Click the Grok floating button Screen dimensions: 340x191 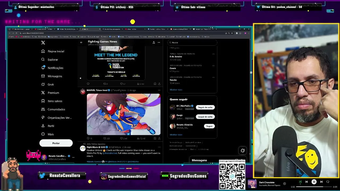coord(243,151)
